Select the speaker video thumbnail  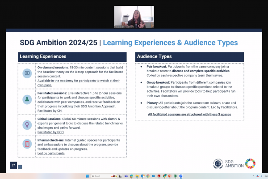[134, 17]
